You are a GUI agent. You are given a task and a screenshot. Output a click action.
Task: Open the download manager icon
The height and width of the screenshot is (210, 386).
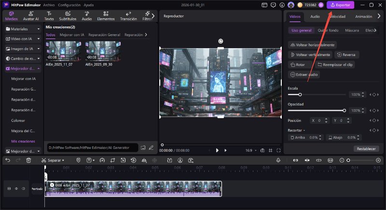coord(282,5)
